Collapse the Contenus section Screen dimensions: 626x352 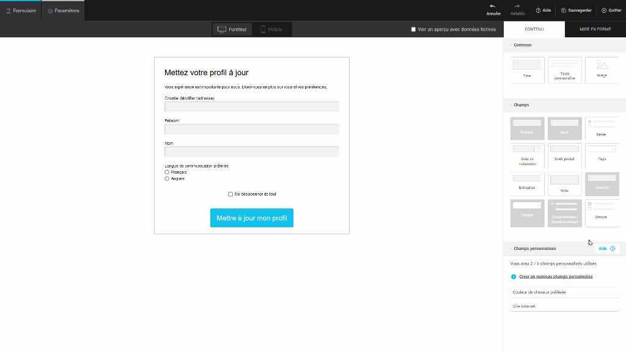coord(511,45)
